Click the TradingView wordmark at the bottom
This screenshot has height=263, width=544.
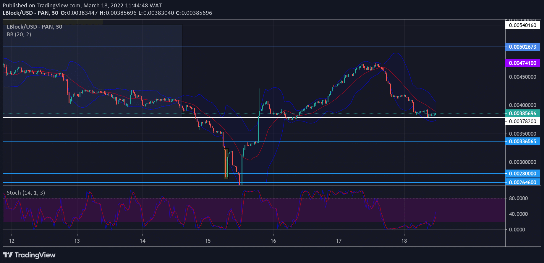pos(35,255)
